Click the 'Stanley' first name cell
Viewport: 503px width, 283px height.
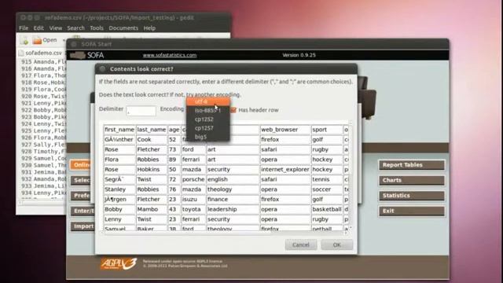tap(119, 189)
